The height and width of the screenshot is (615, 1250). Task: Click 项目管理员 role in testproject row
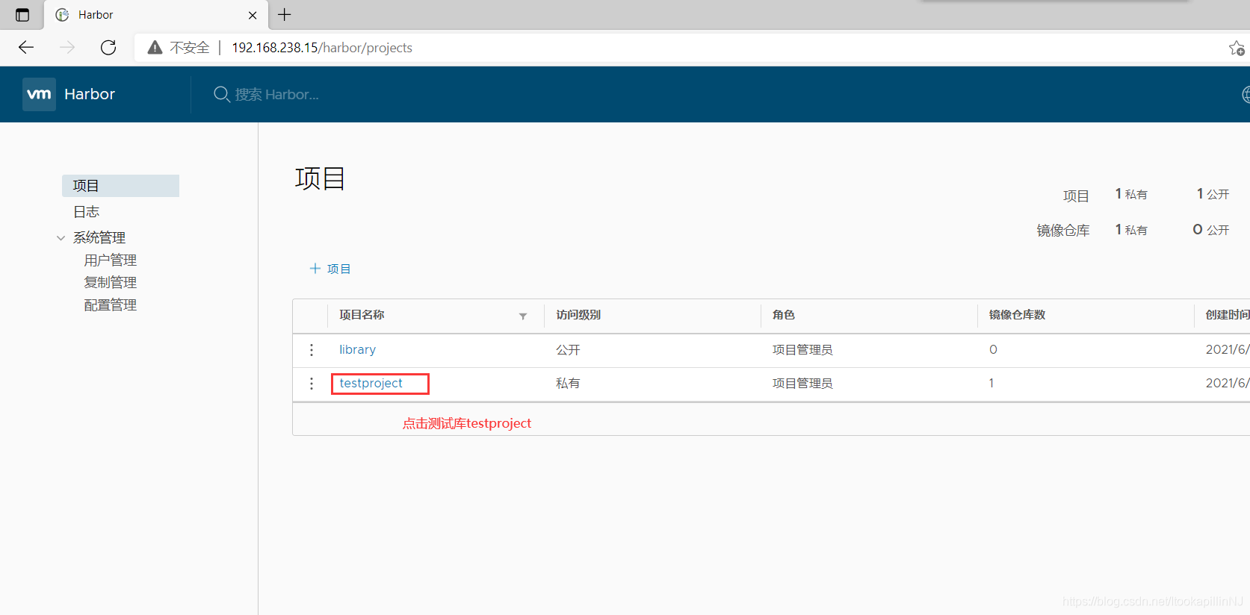802,384
